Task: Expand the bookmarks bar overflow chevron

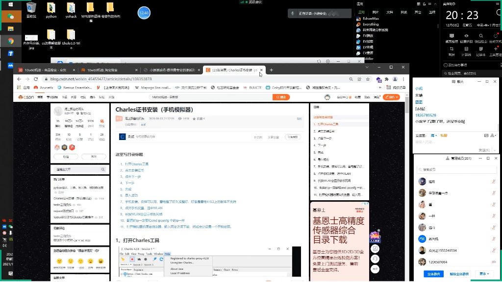Action: click(x=380, y=87)
